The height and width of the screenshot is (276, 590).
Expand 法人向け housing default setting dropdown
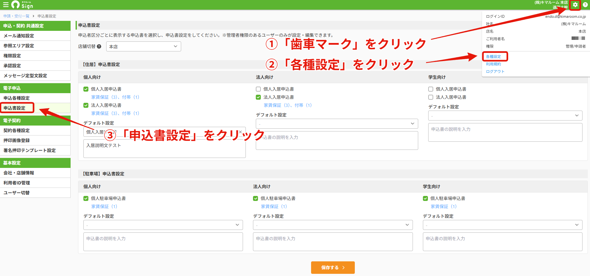pyautogui.click(x=337, y=124)
